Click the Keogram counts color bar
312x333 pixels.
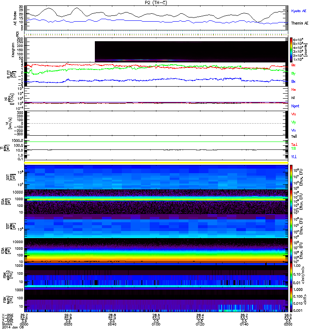tap(291, 50)
